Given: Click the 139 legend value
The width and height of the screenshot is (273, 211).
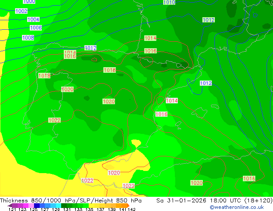Looking at the screenshot, I should point(112,209).
